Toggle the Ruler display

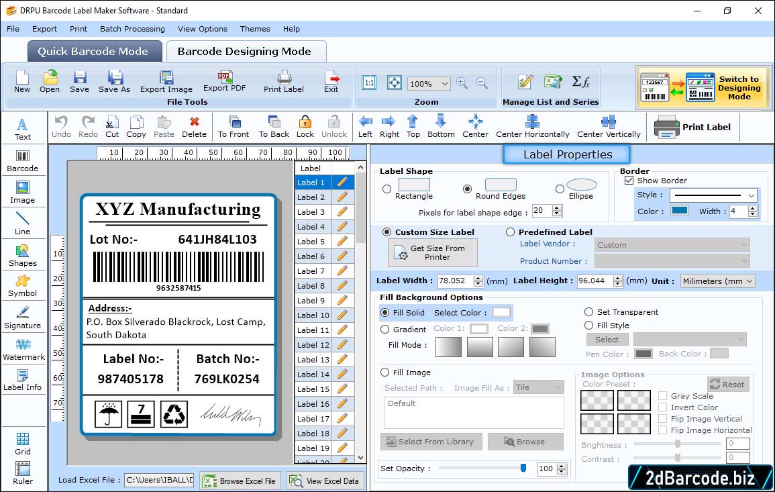coord(22,473)
